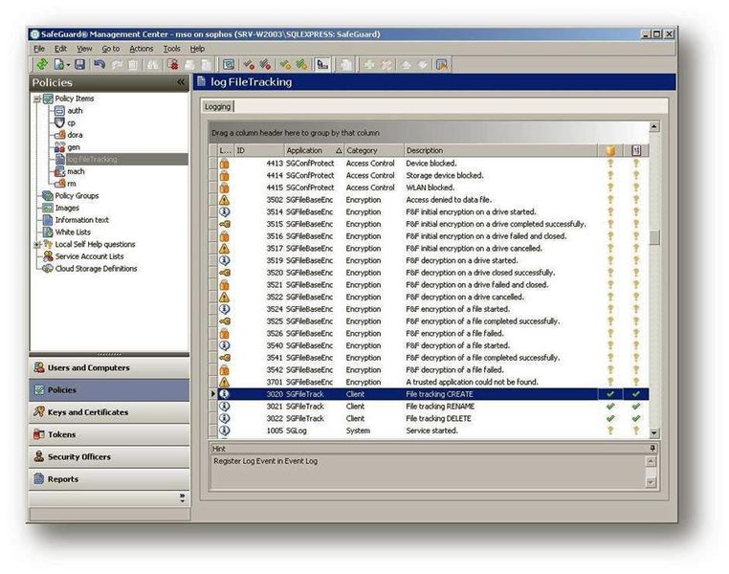Click the red bug toolbar icon
The height and width of the screenshot is (574, 729).
pos(173,65)
